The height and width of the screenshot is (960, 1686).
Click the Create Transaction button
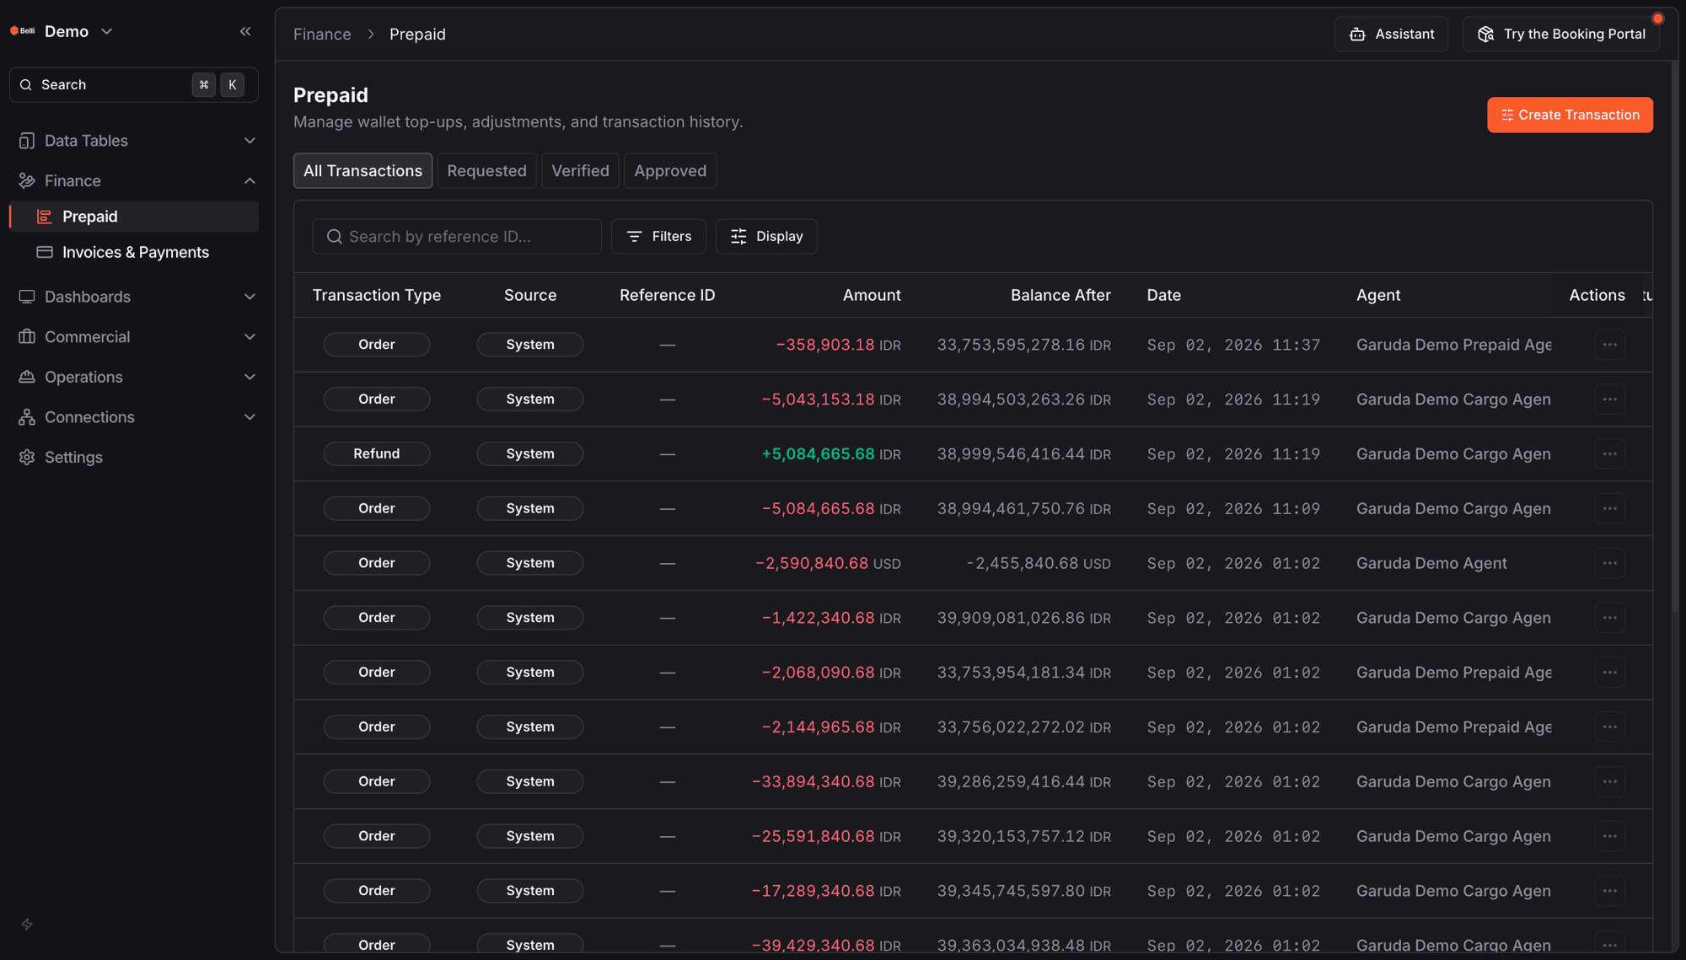pyautogui.click(x=1570, y=115)
